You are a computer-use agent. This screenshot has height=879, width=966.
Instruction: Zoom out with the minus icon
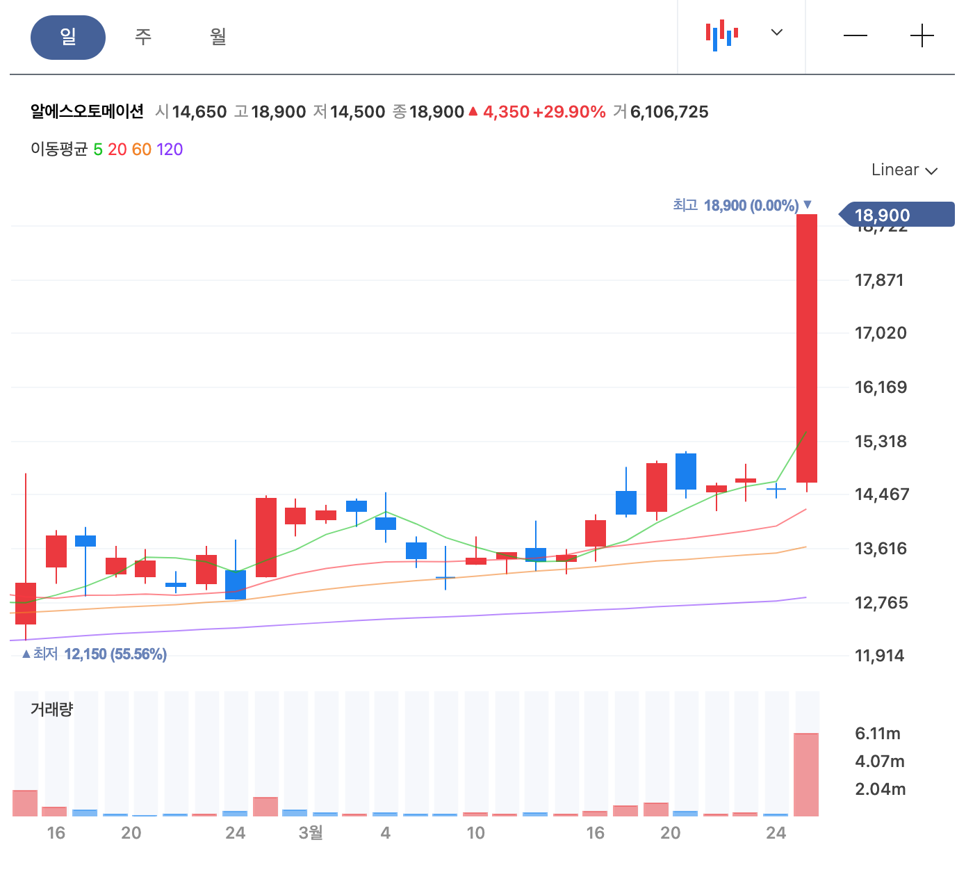tap(856, 35)
